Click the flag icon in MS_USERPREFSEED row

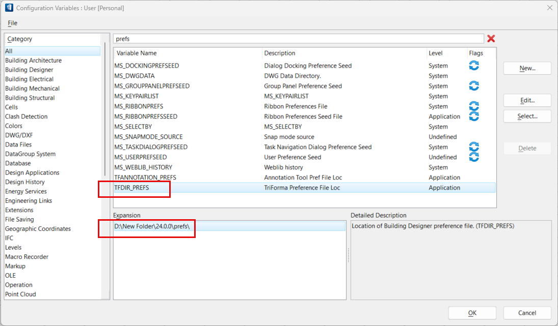coord(474,157)
